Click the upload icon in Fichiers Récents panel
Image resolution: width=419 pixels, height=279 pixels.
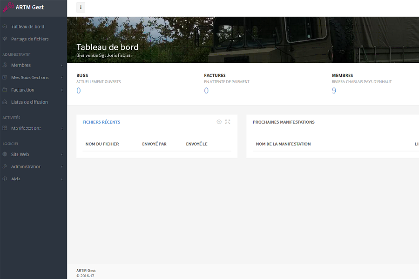click(219, 122)
